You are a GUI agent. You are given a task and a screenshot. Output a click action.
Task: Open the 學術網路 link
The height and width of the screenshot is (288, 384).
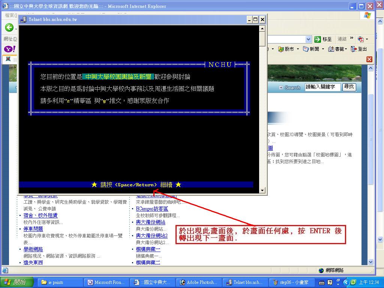[33, 249]
